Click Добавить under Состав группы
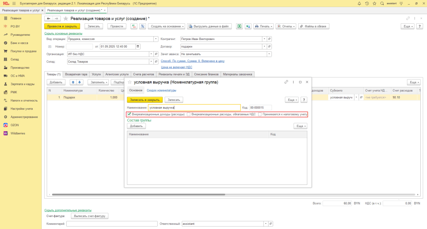Screen dimensions: 427x229 (136, 126)
